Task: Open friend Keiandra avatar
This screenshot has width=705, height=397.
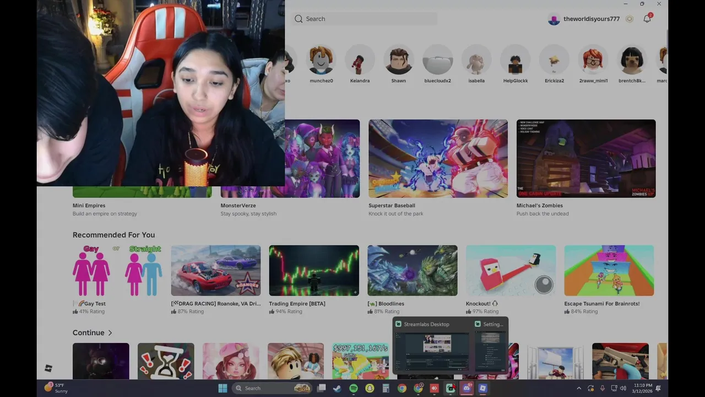Action: pyautogui.click(x=360, y=60)
